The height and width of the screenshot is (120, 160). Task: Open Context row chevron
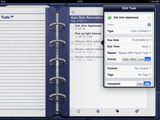[150, 68]
